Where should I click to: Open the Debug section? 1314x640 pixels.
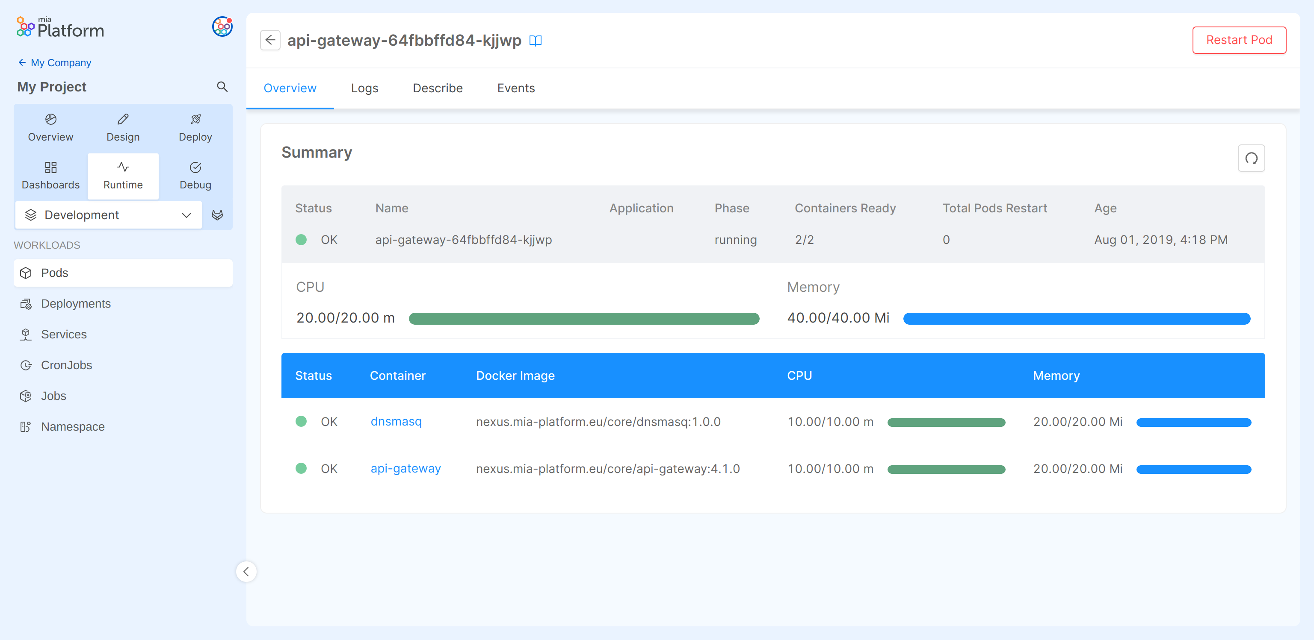(195, 175)
